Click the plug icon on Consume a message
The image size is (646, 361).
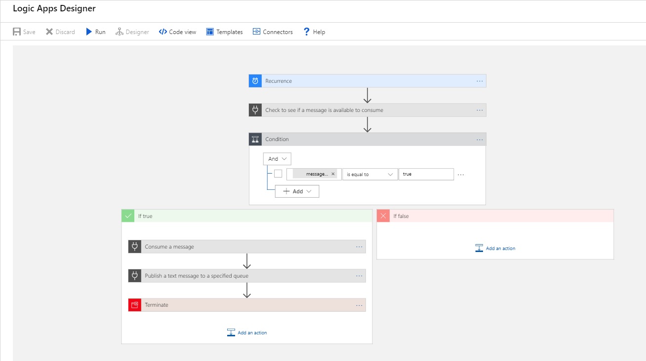(x=135, y=247)
